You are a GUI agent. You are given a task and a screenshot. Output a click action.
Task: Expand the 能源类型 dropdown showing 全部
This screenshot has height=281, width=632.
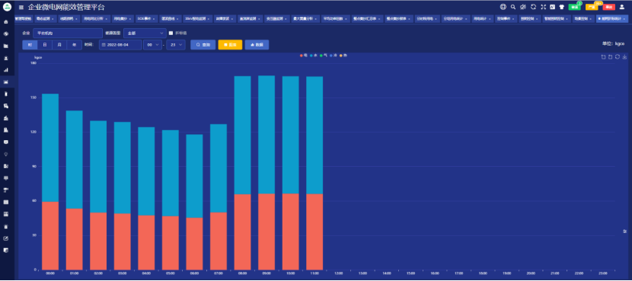[145, 33]
